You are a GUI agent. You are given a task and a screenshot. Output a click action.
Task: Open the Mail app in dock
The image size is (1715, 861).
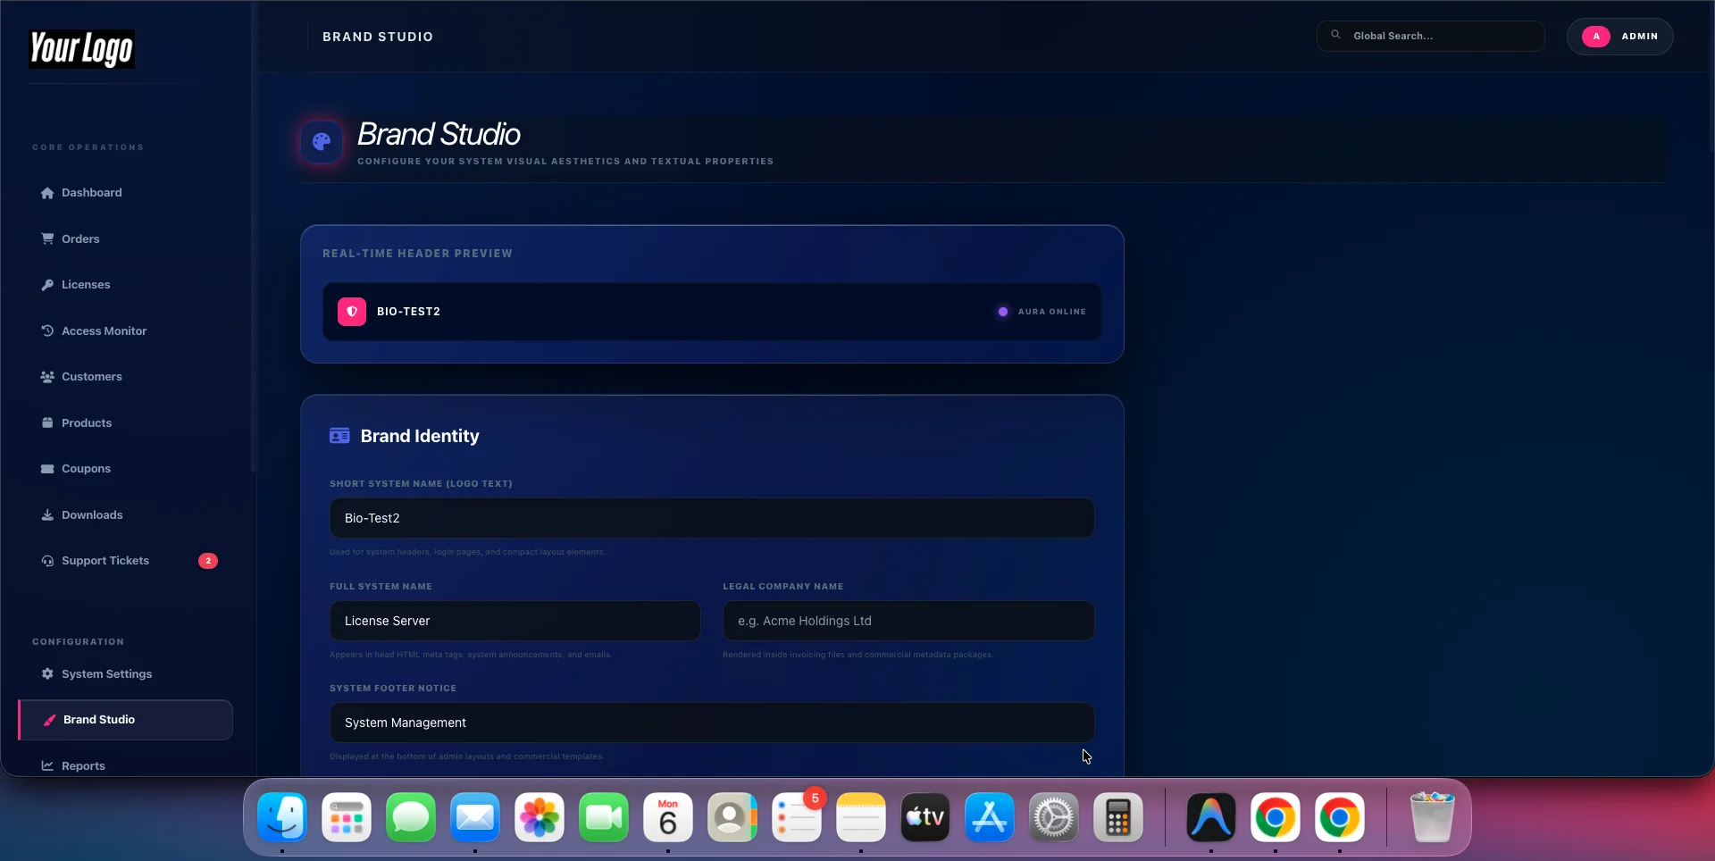pyautogui.click(x=475, y=817)
